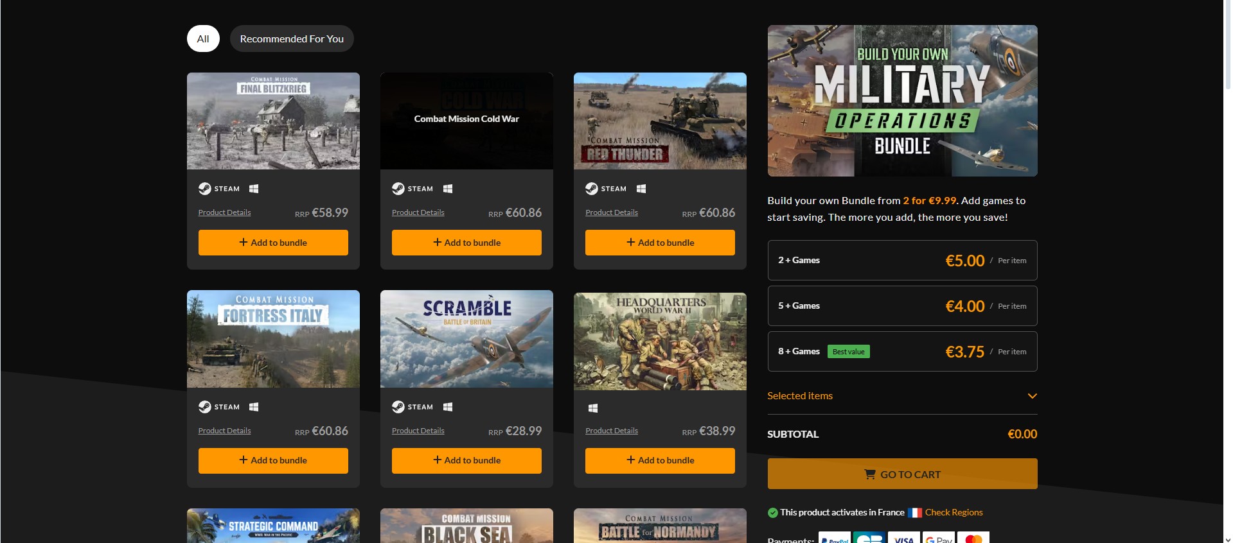Switch to Recommended For You tab

pos(292,39)
